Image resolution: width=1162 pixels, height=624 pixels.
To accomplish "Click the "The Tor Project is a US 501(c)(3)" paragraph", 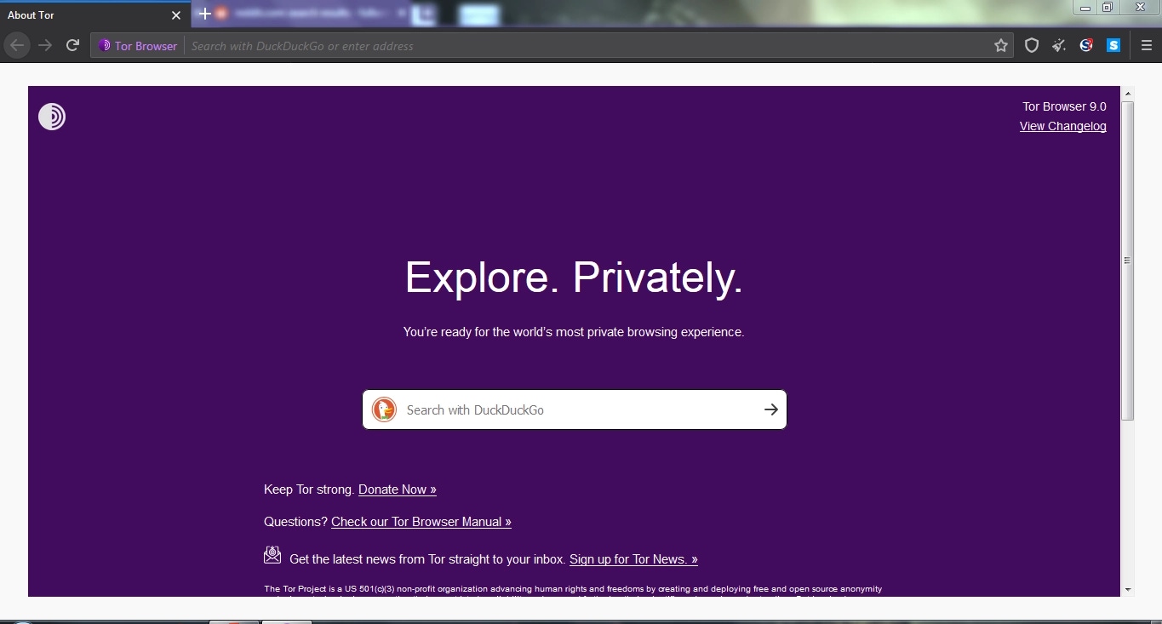I will [x=573, y=592].
